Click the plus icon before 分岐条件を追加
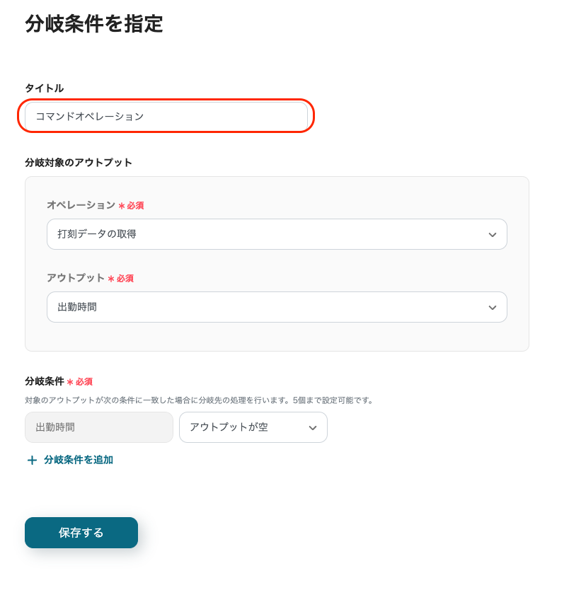569x590 pixels. (32, 461)
